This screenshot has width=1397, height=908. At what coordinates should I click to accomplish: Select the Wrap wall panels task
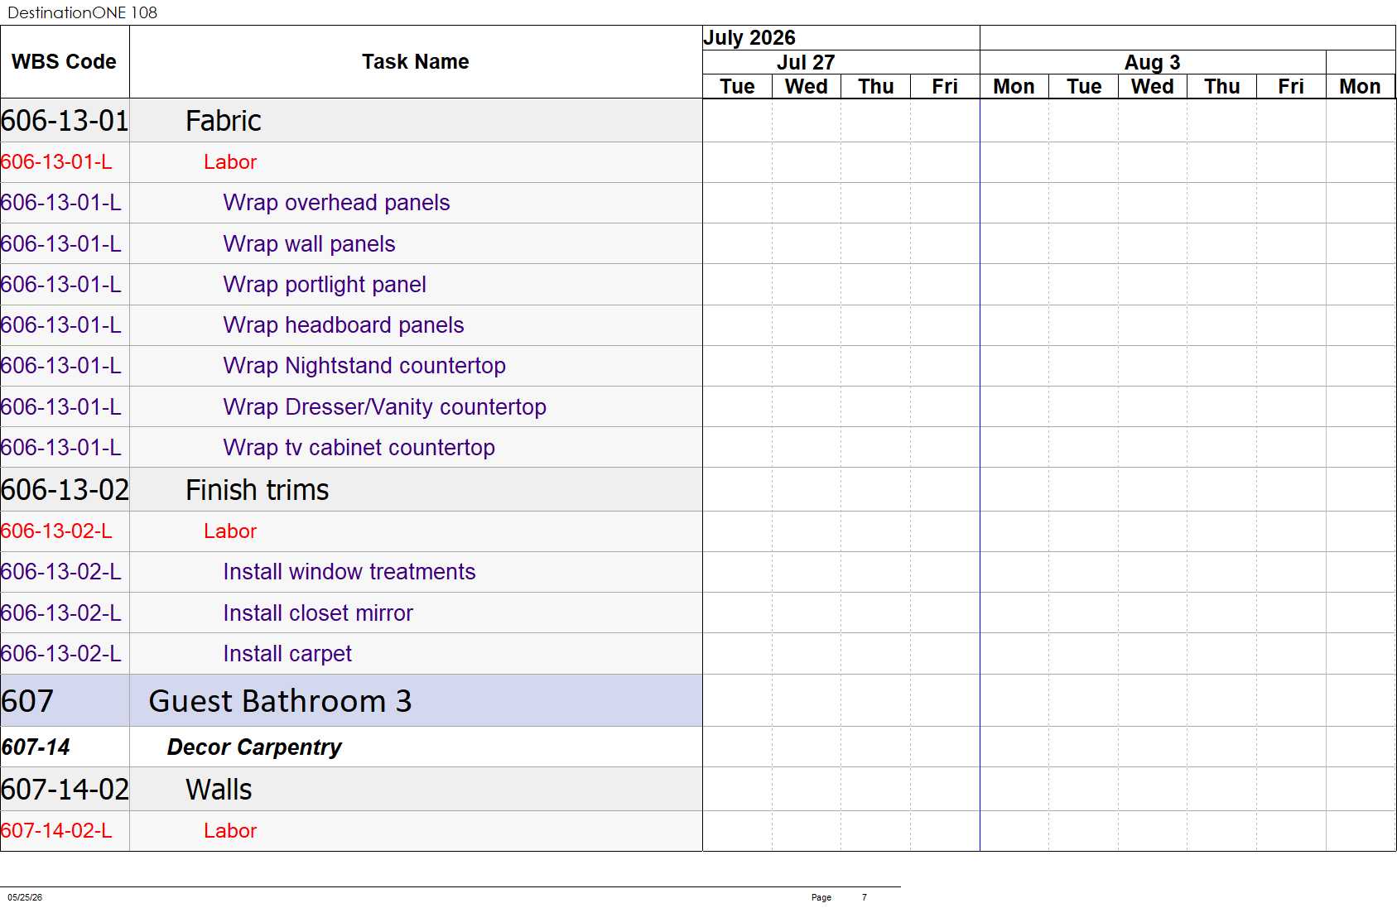[309, 244]
